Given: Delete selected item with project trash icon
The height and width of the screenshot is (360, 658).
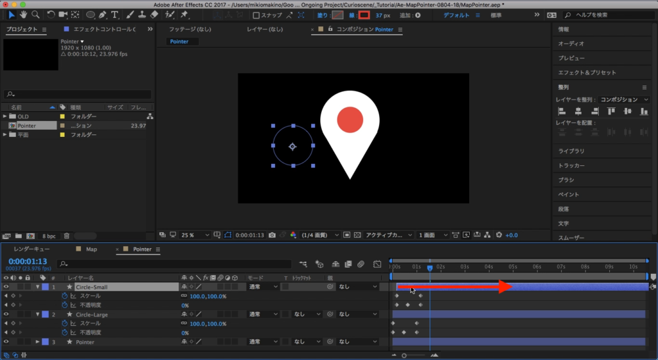Looking at the screenshot, I should [x=67, y=236].
